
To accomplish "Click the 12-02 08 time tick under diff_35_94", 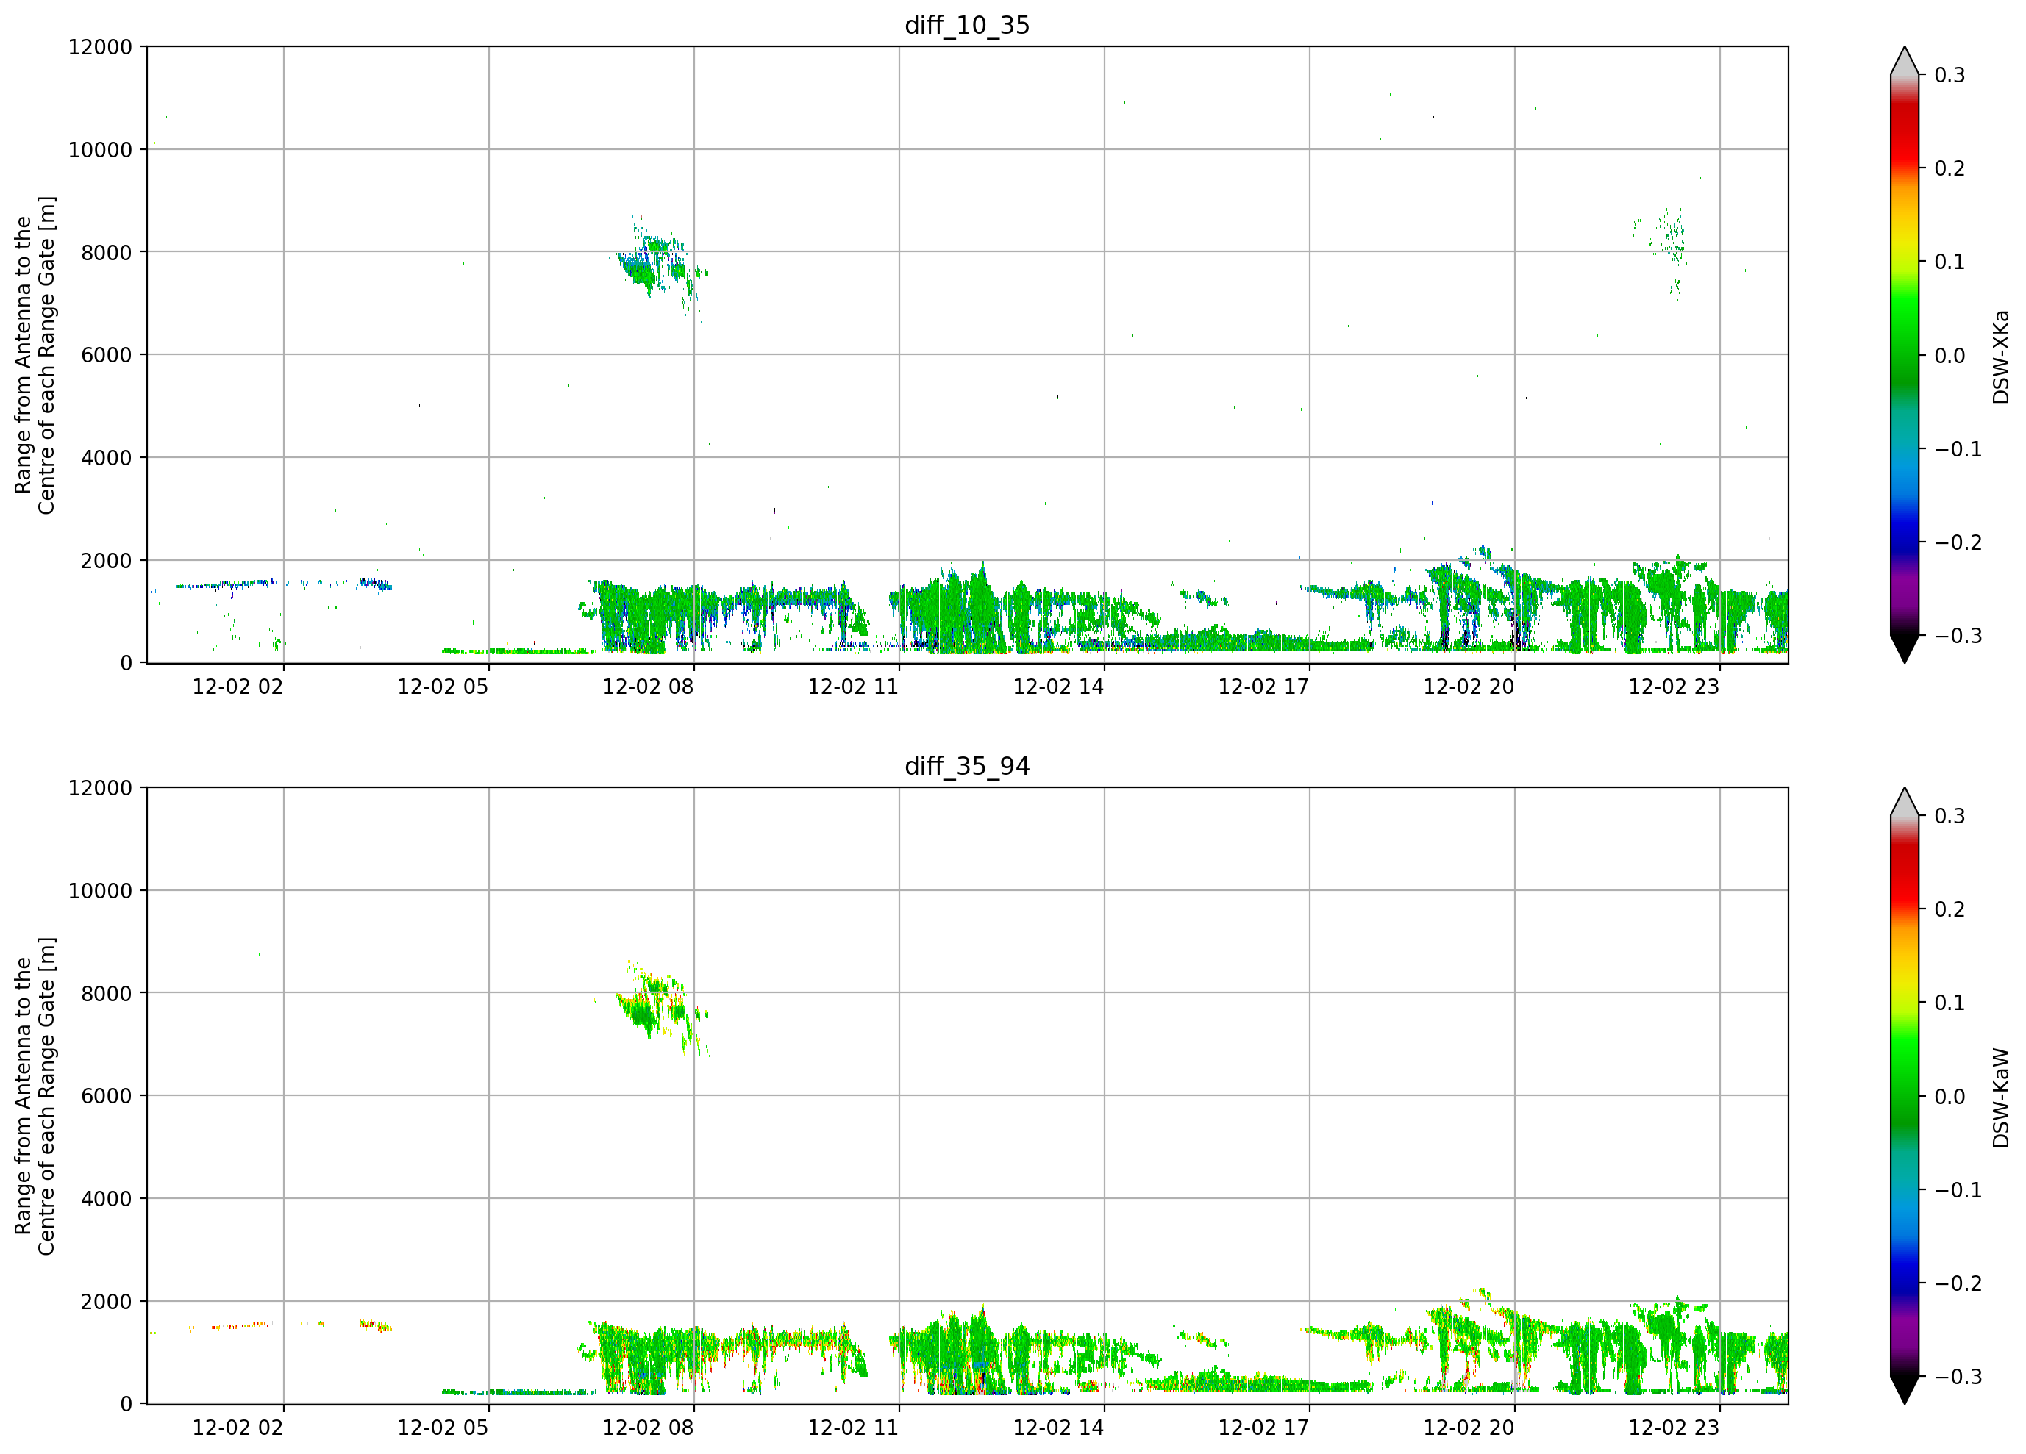I will point(649,1428).
